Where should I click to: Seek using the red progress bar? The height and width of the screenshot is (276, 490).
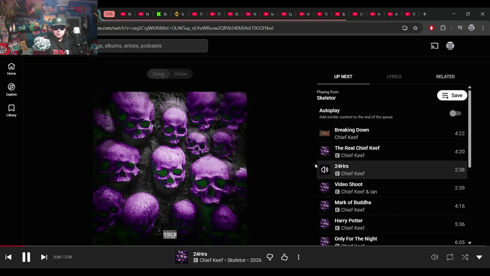12,246
